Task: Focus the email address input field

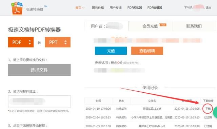Action: point(39,102)
